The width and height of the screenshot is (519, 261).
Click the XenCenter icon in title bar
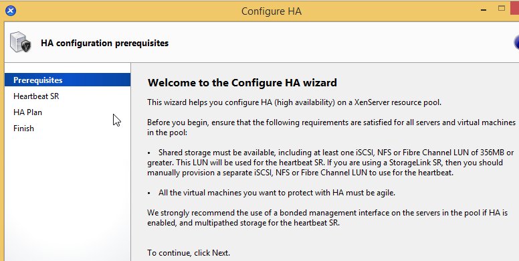(x=11, y=11)
